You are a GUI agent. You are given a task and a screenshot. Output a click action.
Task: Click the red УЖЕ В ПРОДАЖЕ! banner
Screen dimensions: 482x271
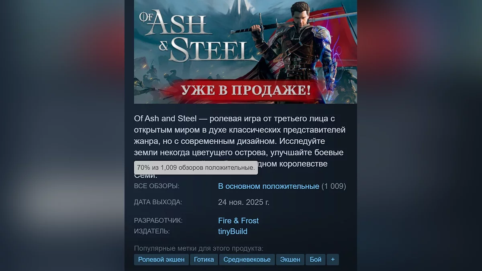[245, 89]
